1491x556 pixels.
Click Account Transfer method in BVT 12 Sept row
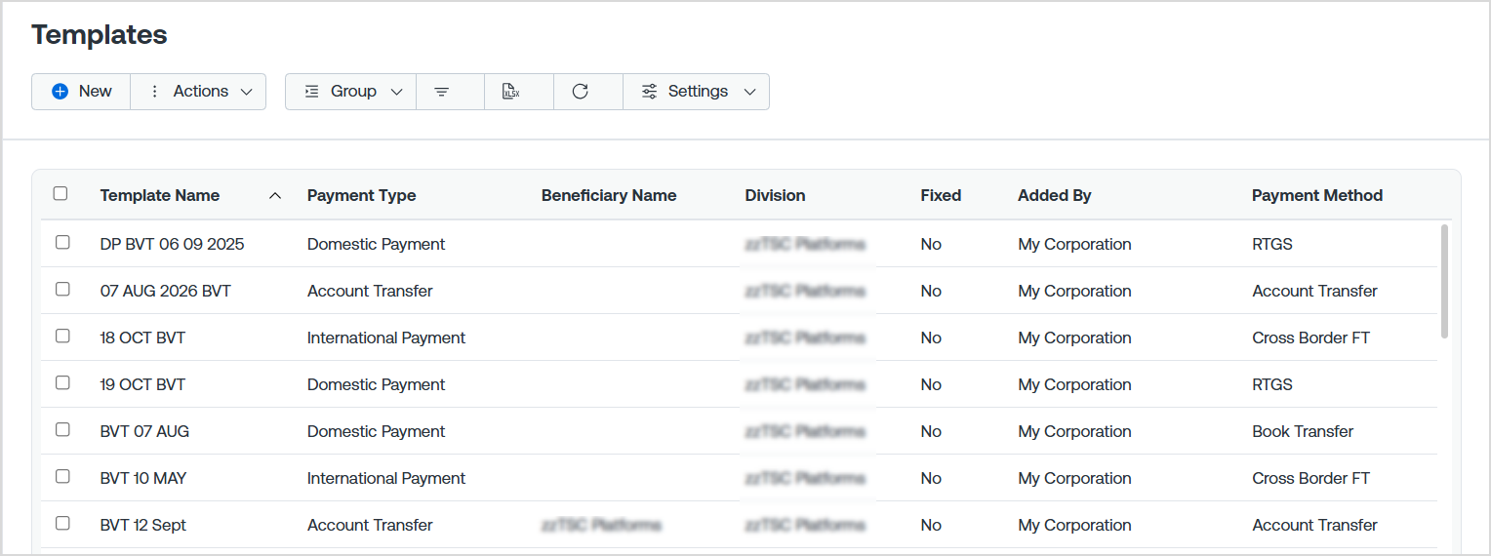coord(1314,526)
